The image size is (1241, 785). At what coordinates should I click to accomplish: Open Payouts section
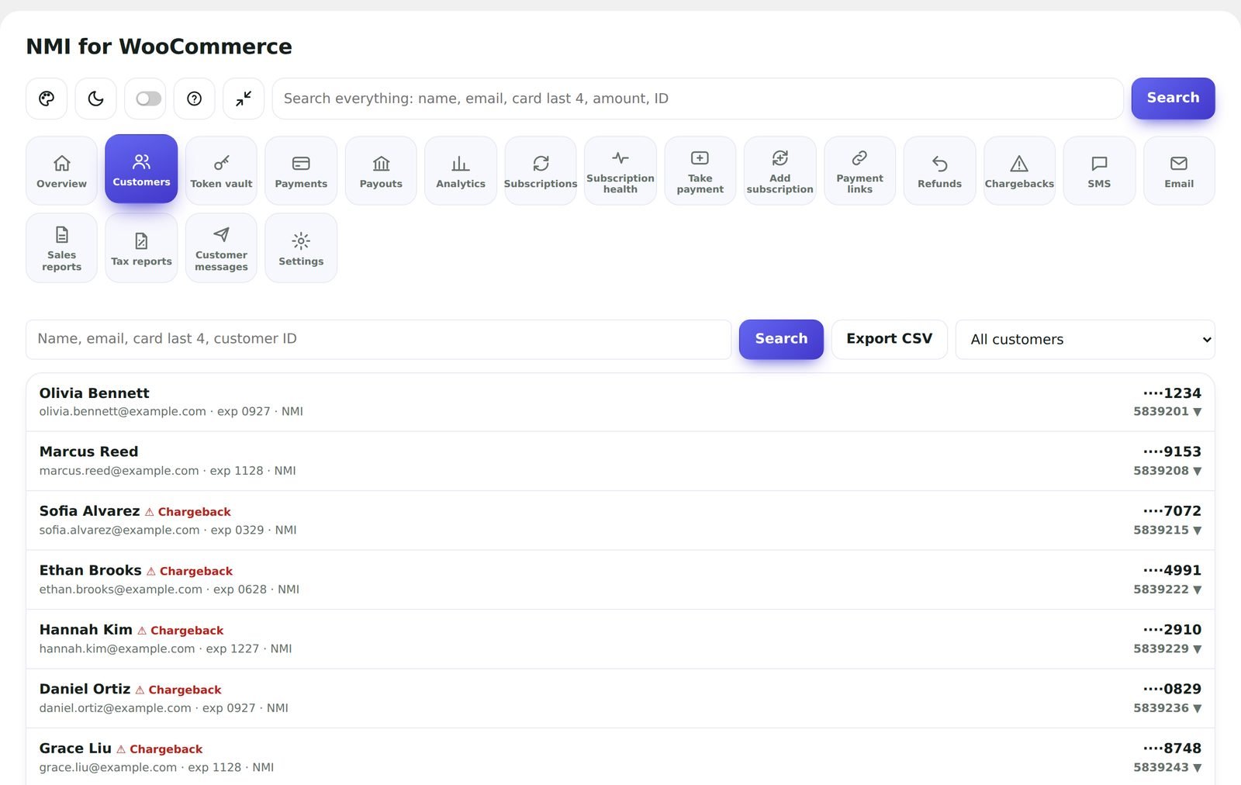(381, 171)
